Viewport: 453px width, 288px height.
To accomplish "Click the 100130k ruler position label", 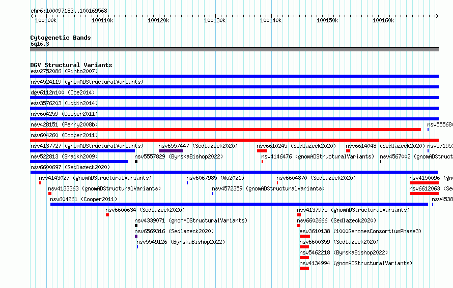I will coord(215,20).
